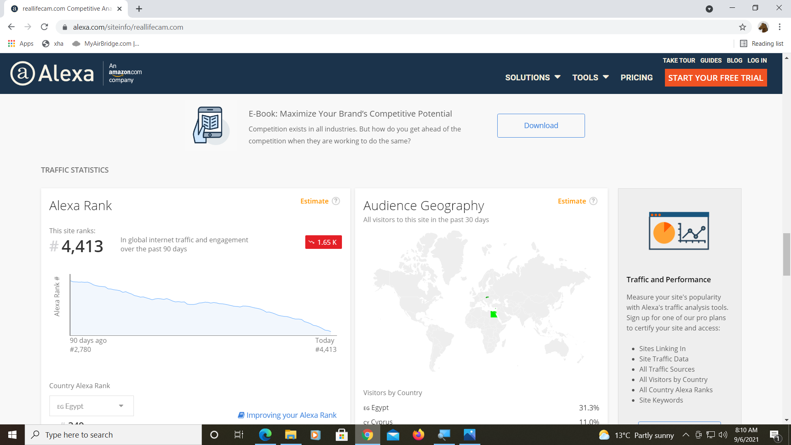Click help icon beside Alexa Rank Estimate
The width and height of the screenshot is (791, 445).
336,201
